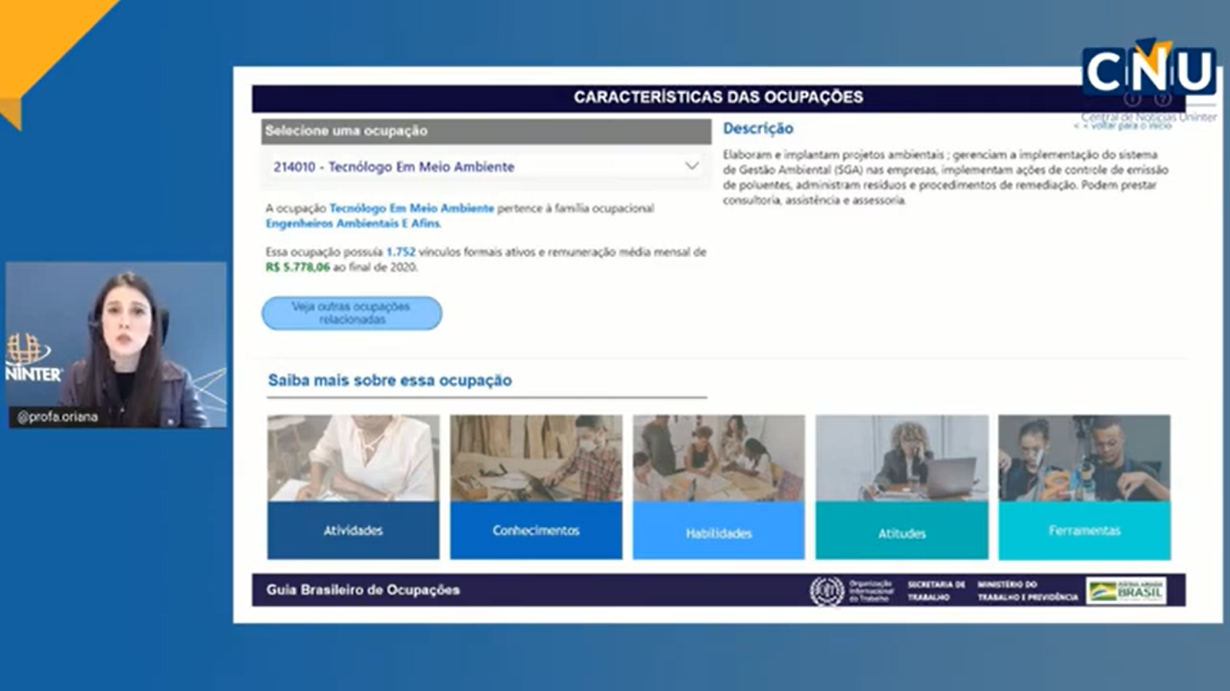Click the CNU logo
This screenshot has height=691, width=1230.
[1149, 71]
